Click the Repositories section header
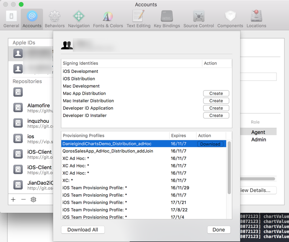The width and height of the screenshot is (289, 242). pyautogui.click(x=27, y=81)
